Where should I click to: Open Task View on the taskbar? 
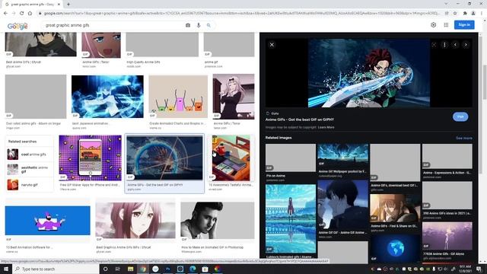(117, 269)
